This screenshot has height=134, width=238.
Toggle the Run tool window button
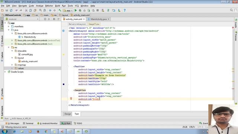click(x=66, y=123)
